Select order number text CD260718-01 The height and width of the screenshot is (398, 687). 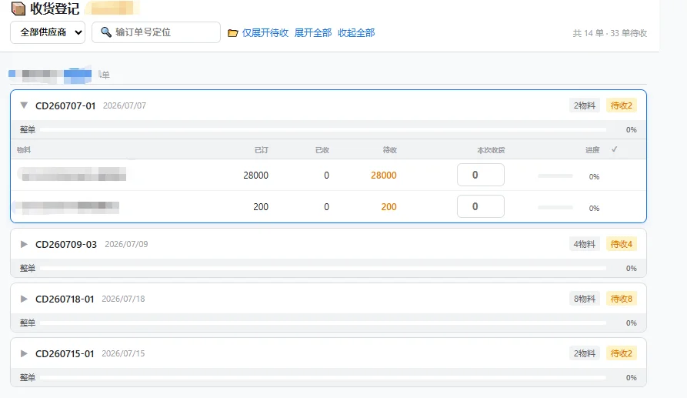65,299
